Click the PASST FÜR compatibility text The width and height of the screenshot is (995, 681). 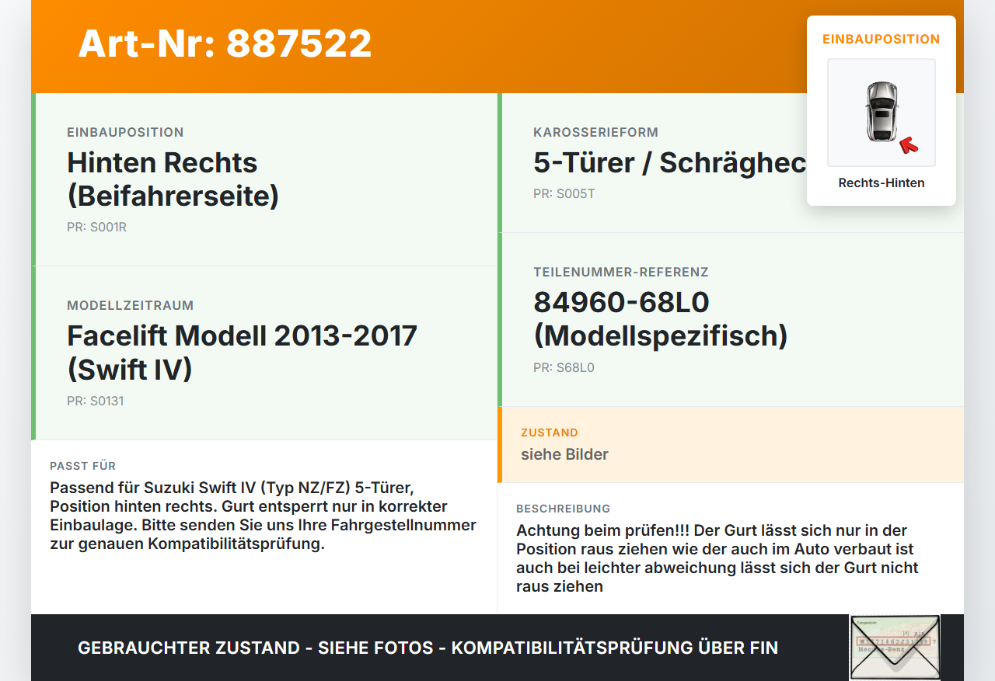coord(263,516)
